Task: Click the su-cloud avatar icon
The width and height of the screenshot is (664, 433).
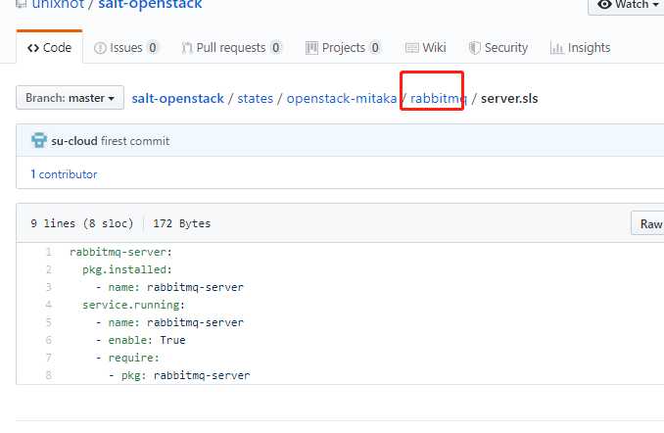Action: [39, 140]
